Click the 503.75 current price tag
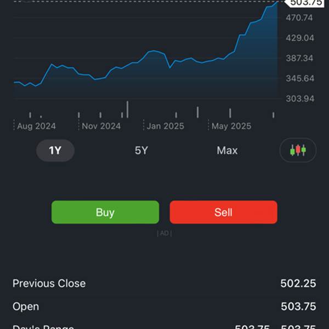This screenshot has height=329, width=329. pos(305,3)
